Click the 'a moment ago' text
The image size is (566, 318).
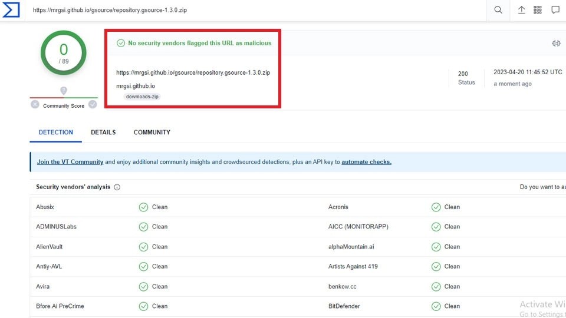pyautogui.click(x=512, y=84)
